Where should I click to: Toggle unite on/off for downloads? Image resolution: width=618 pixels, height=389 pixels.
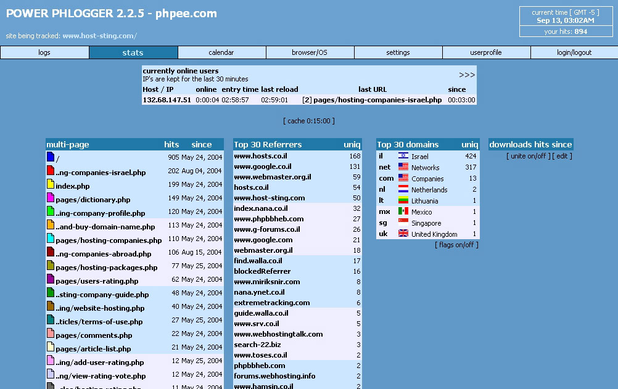[x=529, y=156]
